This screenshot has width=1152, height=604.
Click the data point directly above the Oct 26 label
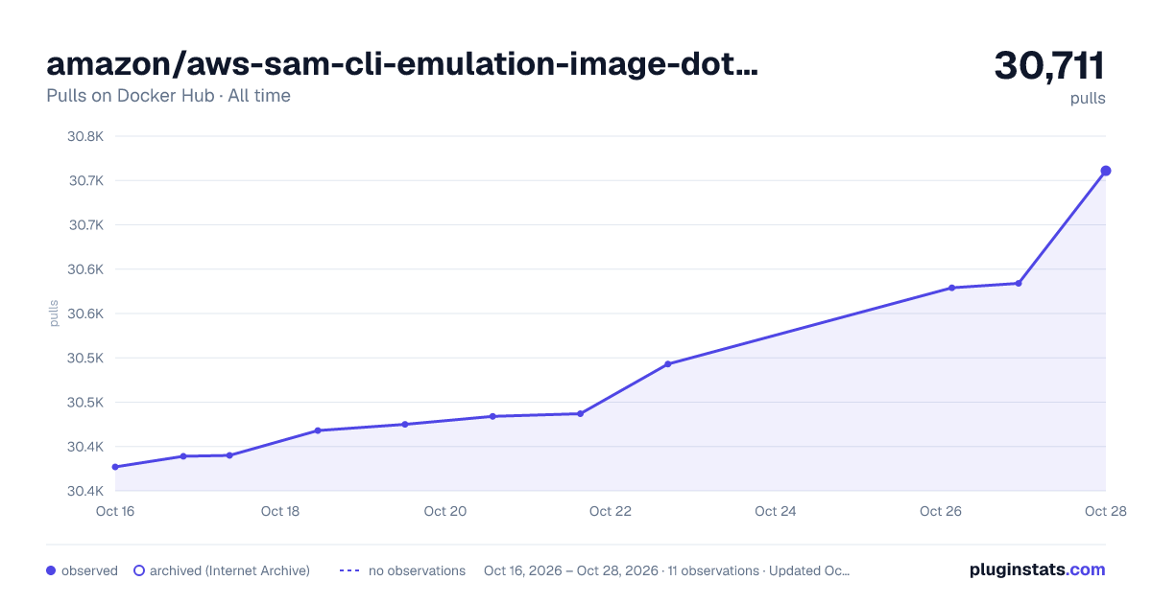[x=951, y=288]
